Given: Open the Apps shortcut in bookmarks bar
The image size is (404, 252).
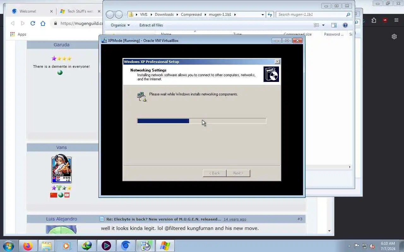Looking at the screenshot, I should click(x=18, y=34).
